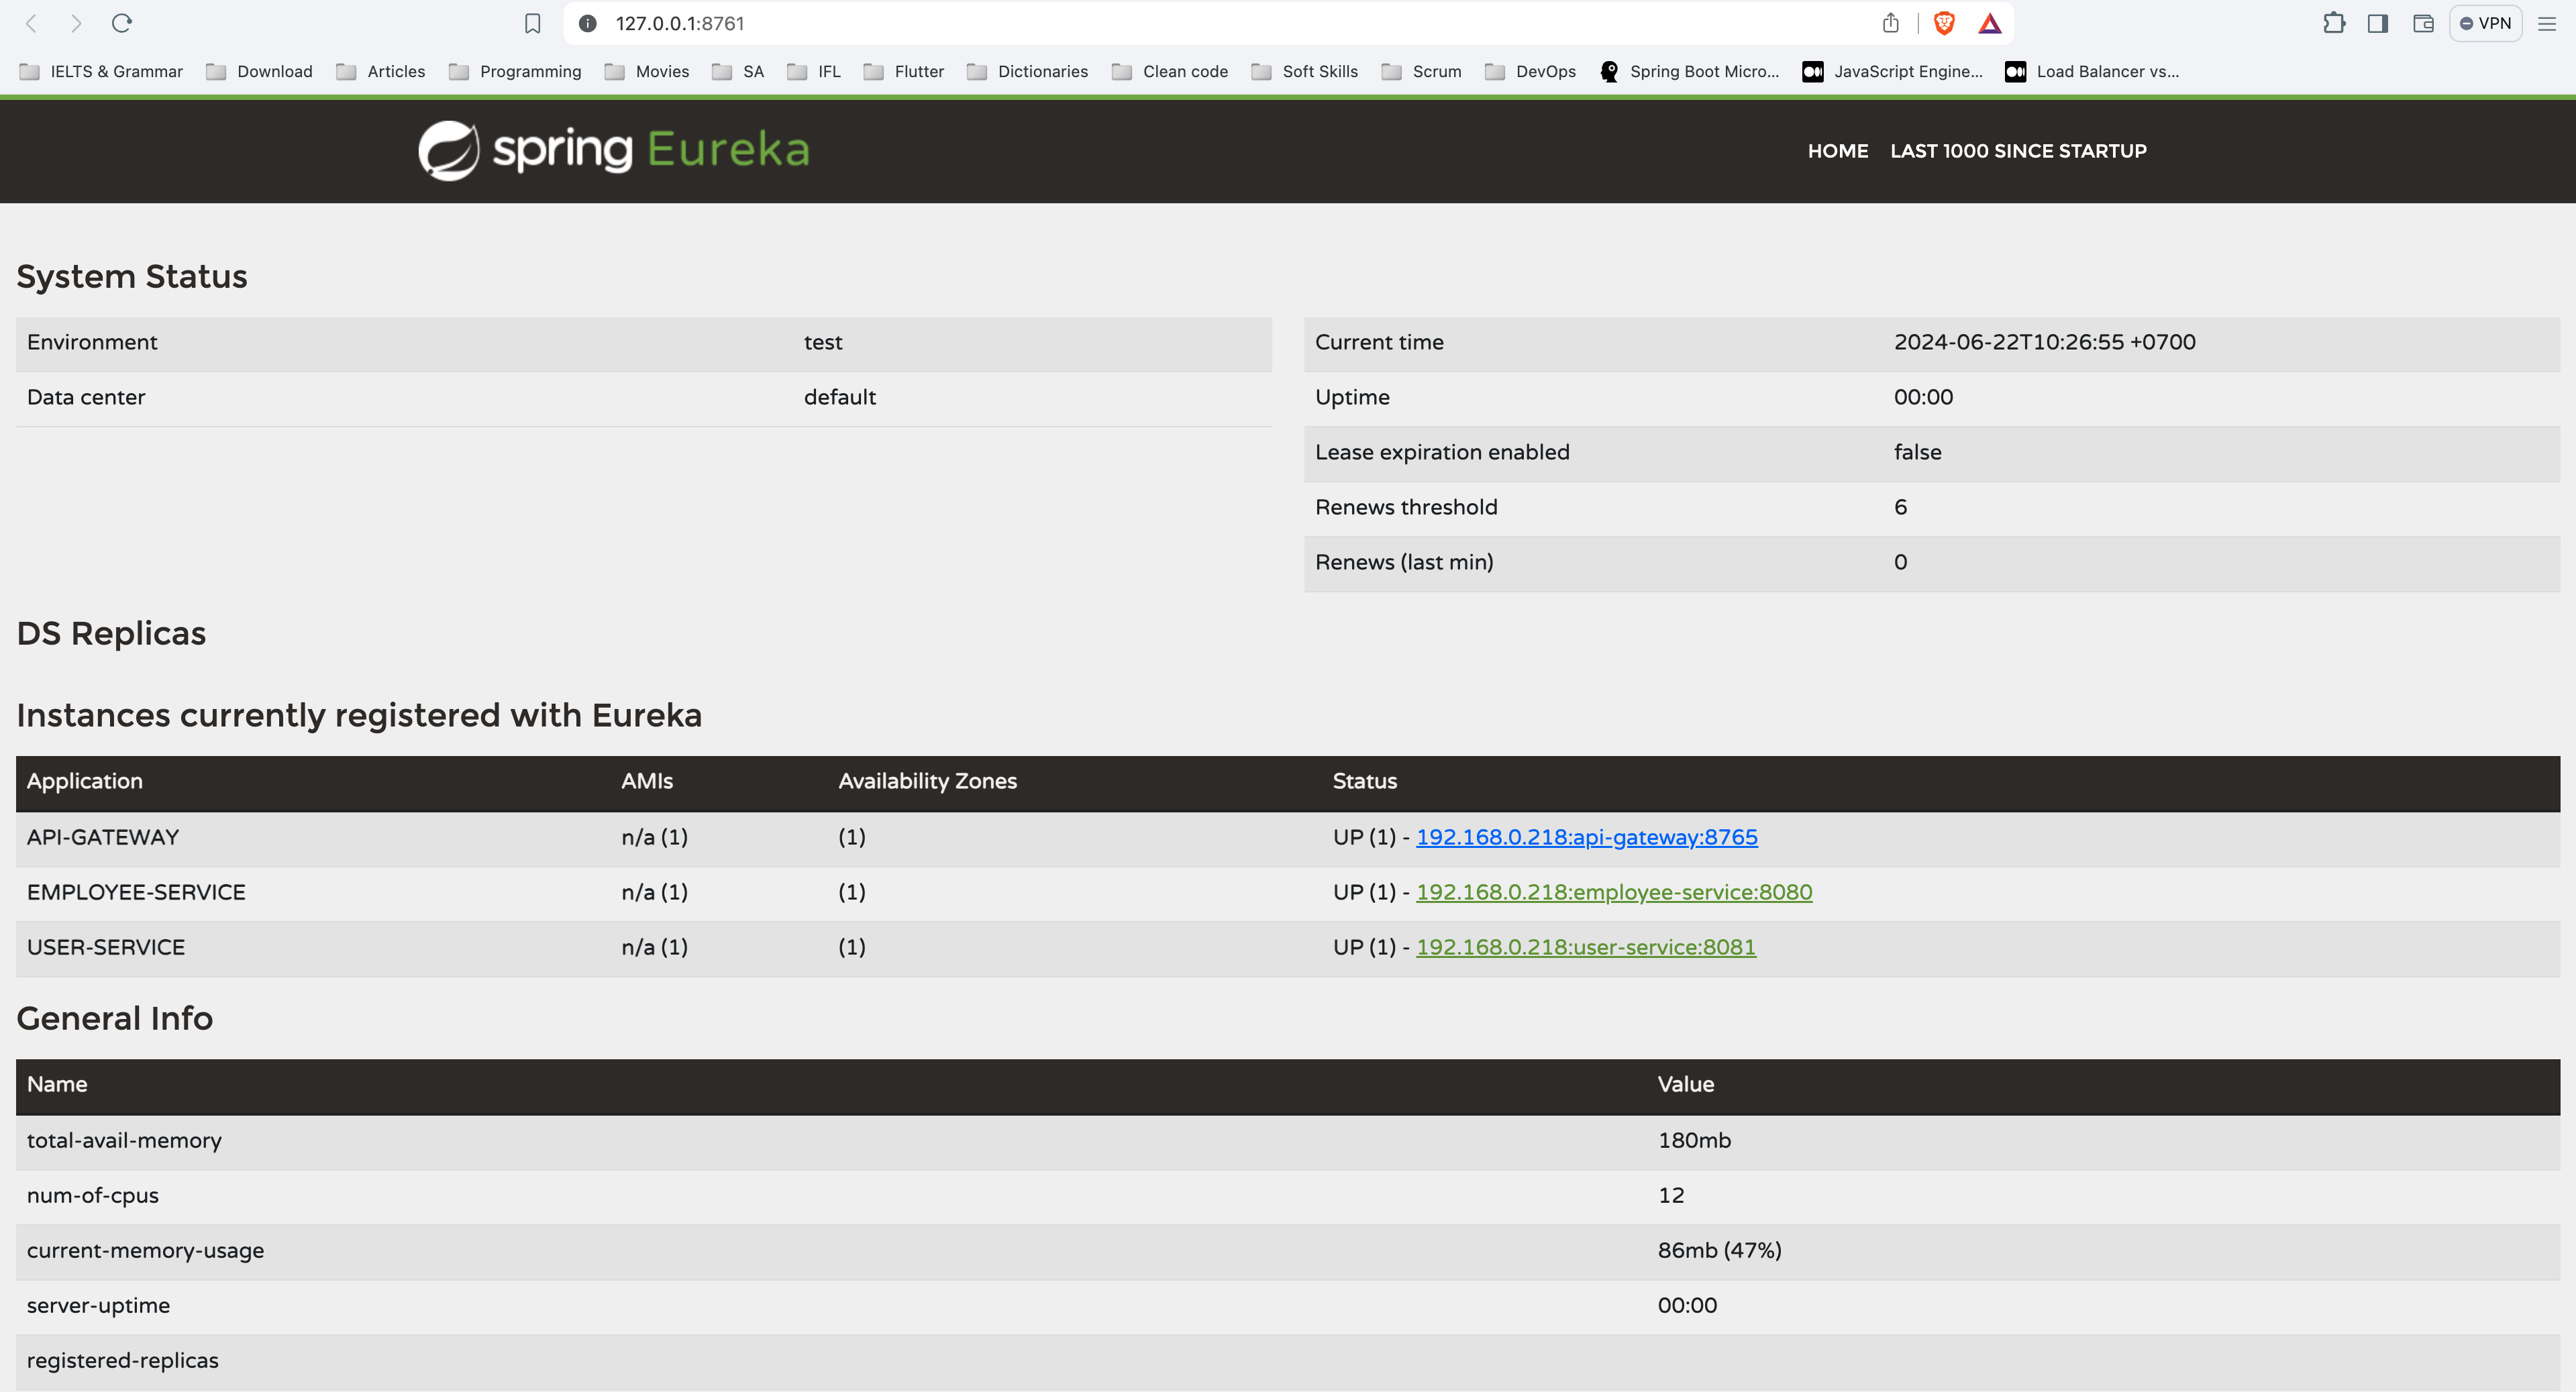Open Load Balancer vs... bookmark
Image resolution: width=2576 pixels, height=1392 pixels.
pos(2093,71)
